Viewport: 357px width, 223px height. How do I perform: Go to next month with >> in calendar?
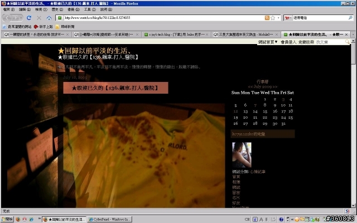275,87
